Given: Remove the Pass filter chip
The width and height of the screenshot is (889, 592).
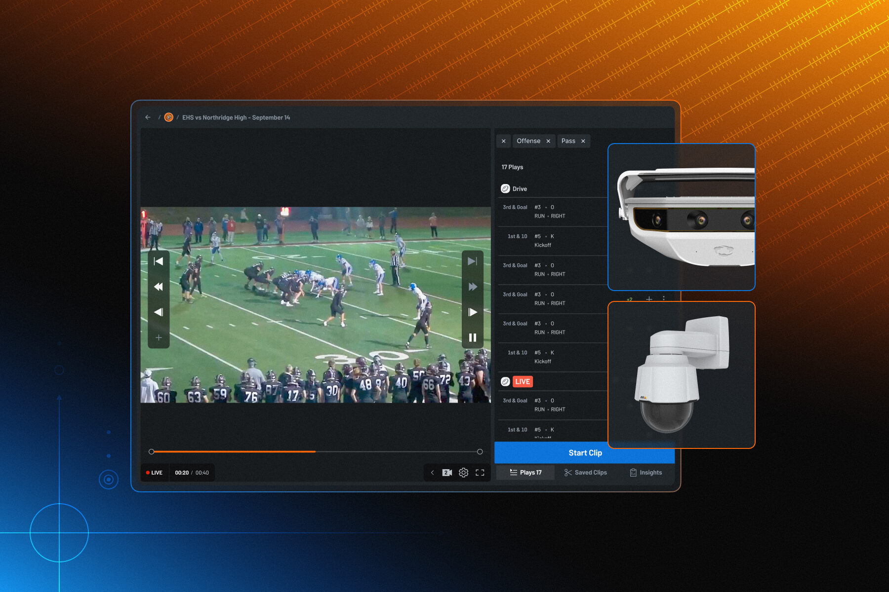Looking at the screenshot, I should click(583, 141).
